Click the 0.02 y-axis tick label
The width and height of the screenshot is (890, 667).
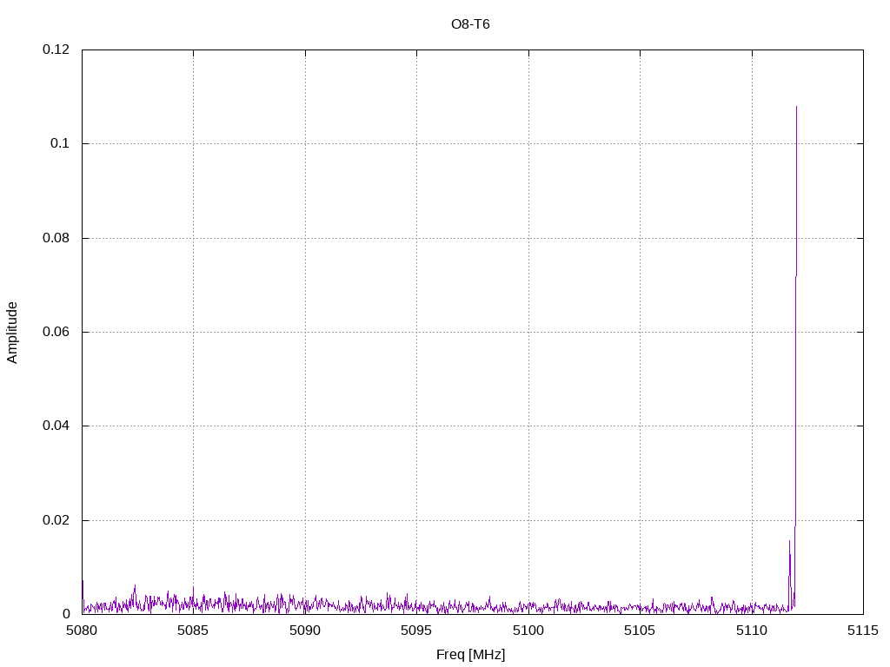56,520
